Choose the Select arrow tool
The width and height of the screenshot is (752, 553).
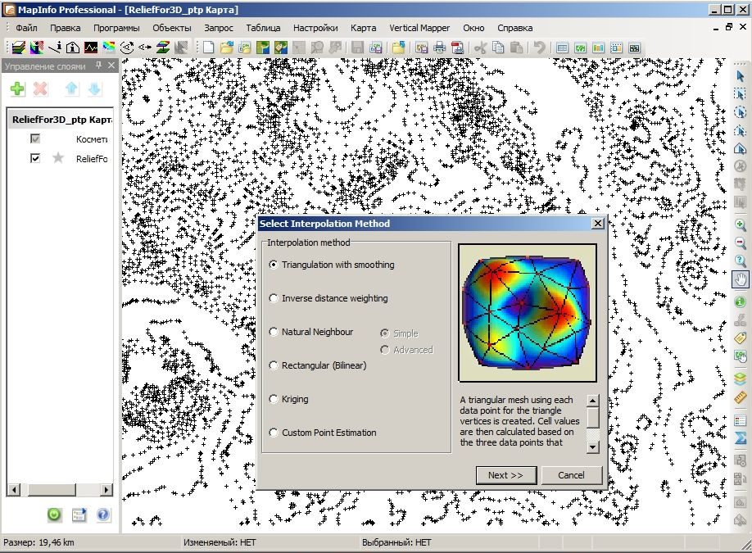pyautogui.click(x=740, y=75)
